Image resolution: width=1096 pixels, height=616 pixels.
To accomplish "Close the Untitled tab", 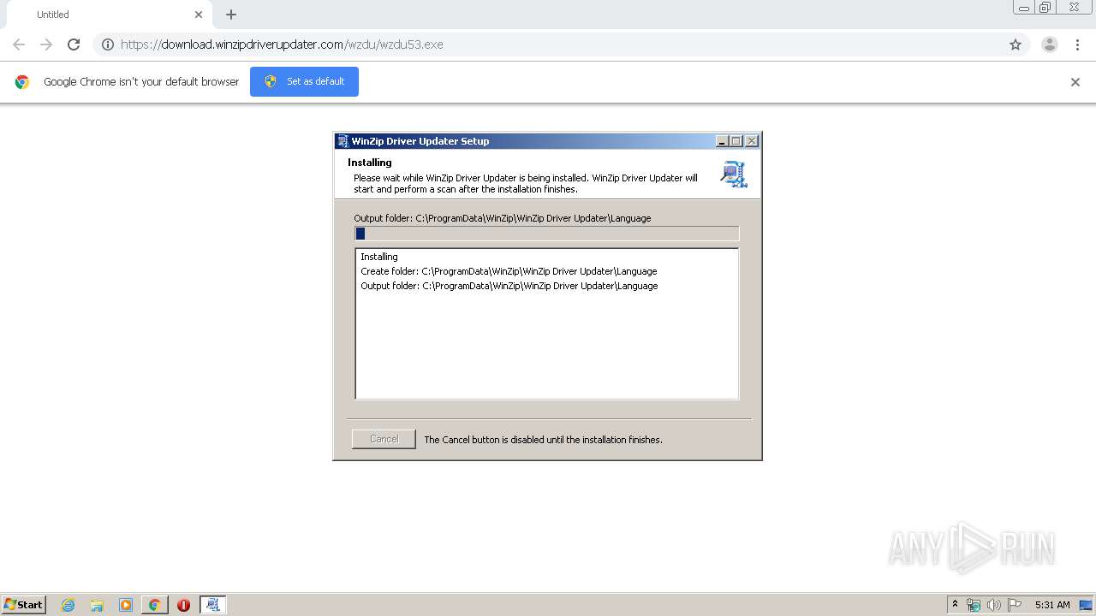I will click(x=199, y=15).
